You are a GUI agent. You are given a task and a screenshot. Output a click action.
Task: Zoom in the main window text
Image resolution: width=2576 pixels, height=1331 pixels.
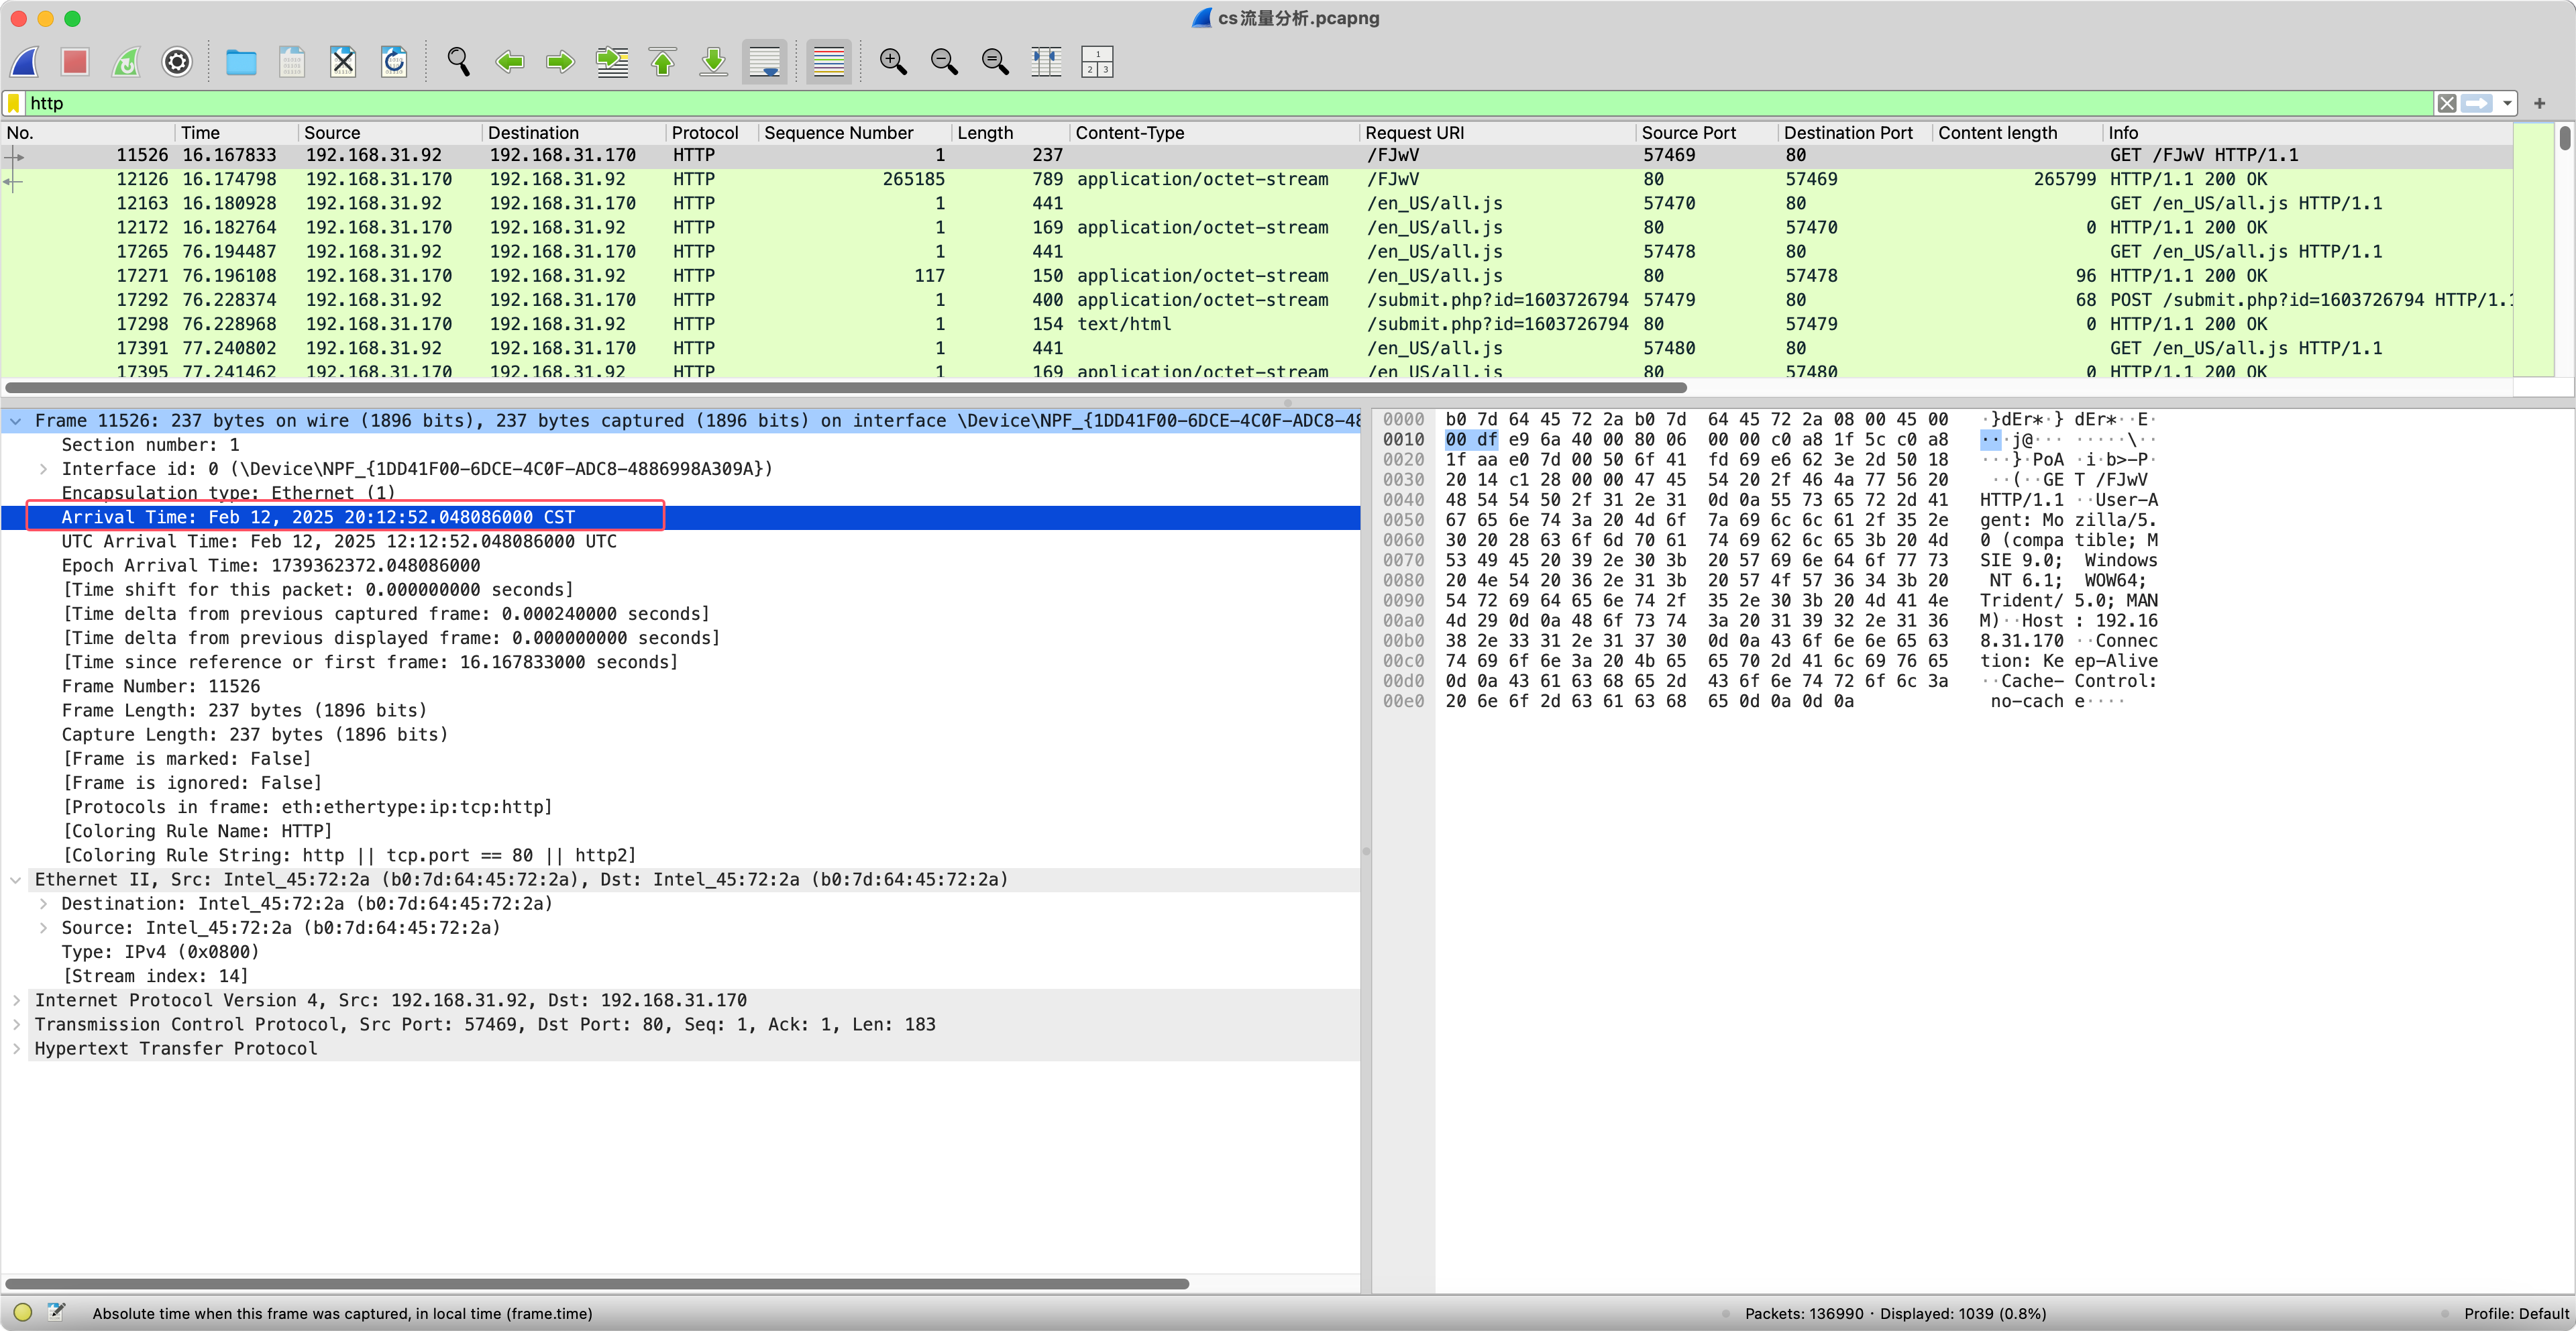pos(893,62)
